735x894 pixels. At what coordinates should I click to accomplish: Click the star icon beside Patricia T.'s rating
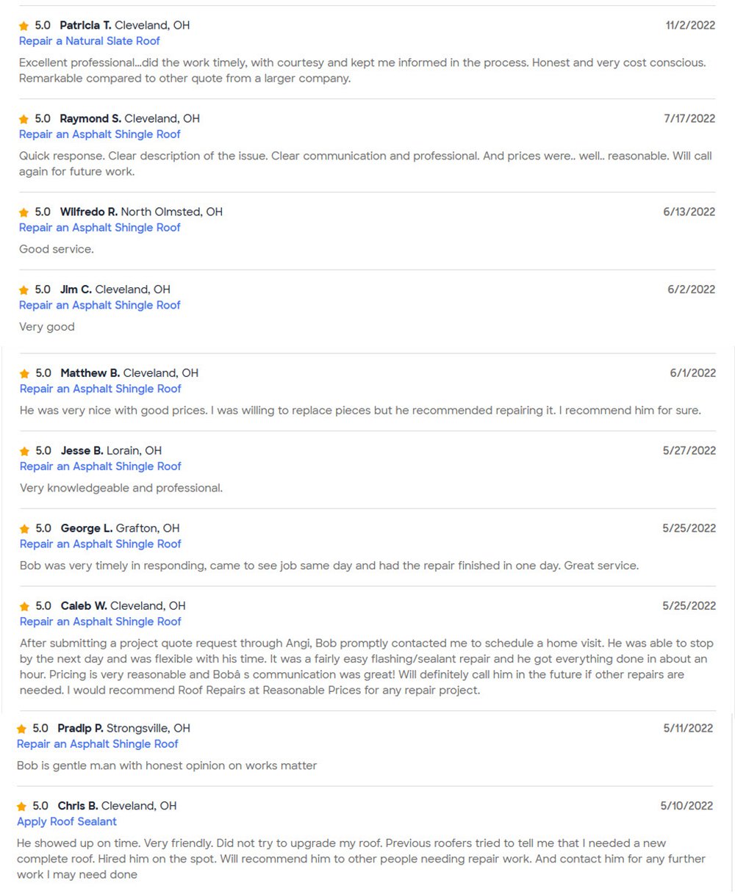[x=24, y=26]
